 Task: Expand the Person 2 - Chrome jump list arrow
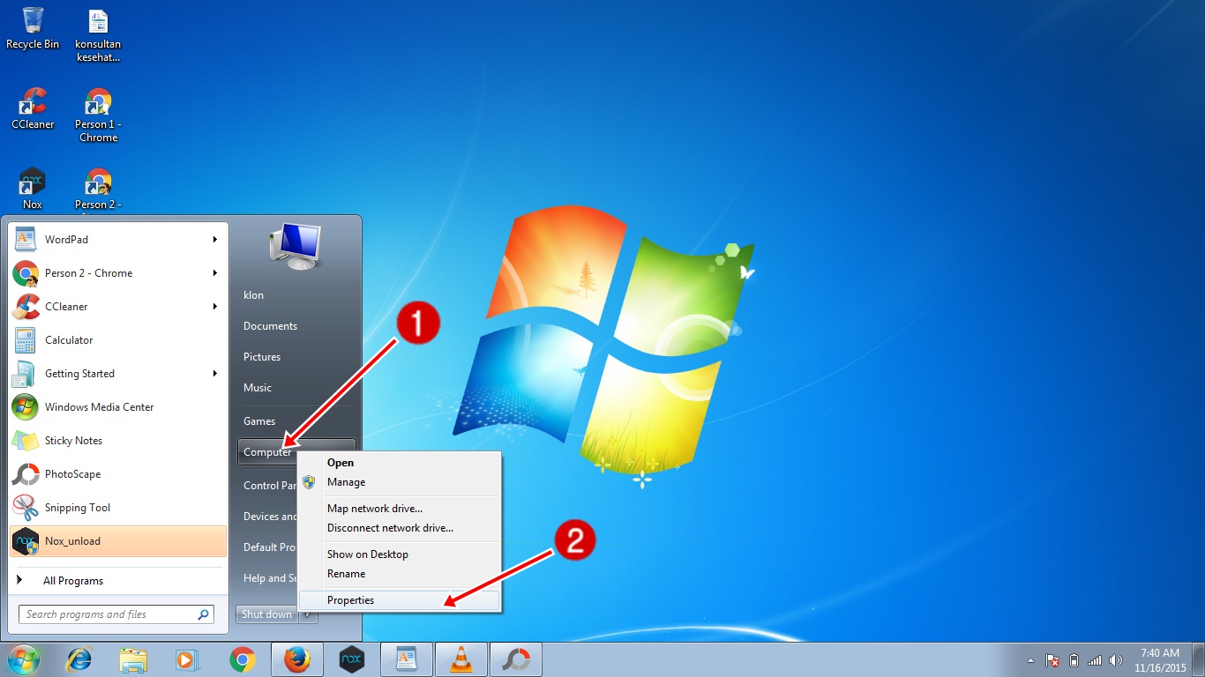click(214, 273)
